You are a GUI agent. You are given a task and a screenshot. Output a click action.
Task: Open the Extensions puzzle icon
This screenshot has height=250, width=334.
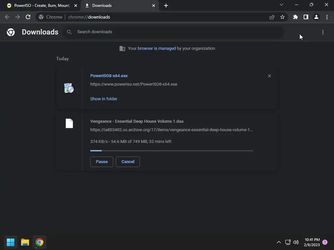[296, 17]
